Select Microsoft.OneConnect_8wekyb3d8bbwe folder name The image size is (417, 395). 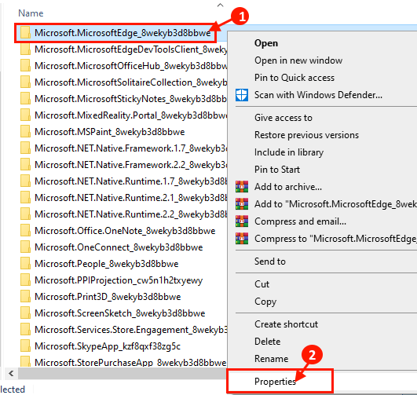[119, 247]
